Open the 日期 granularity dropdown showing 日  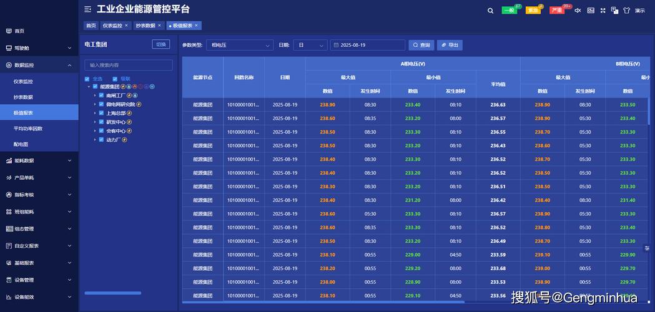[310, 45]
